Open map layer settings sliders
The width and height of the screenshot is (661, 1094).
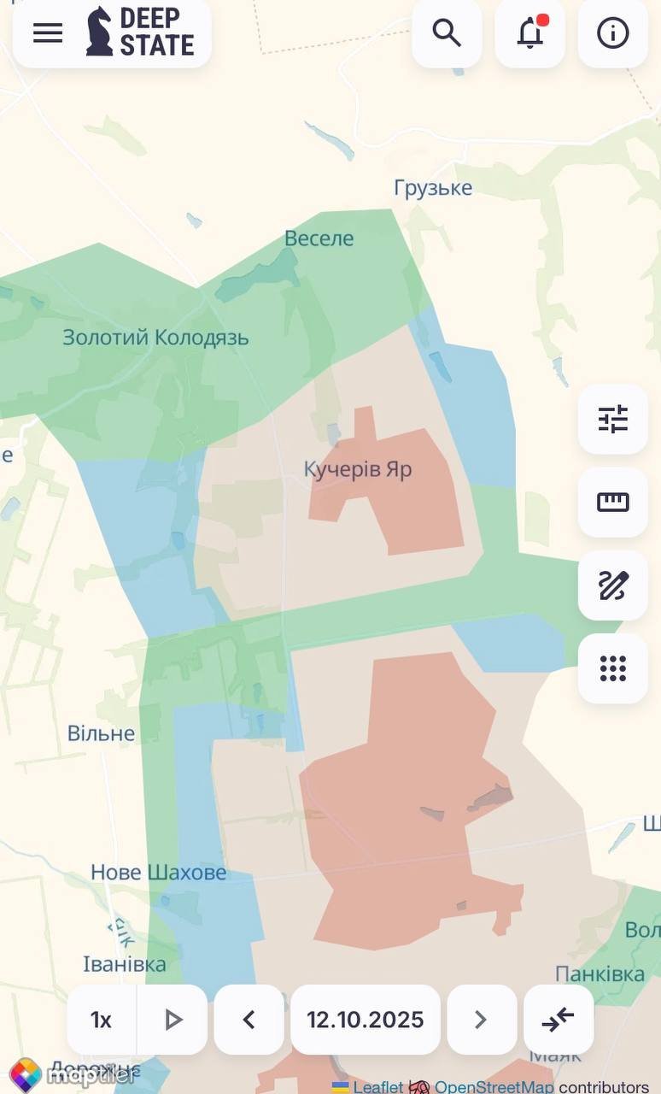click(613, 419)
